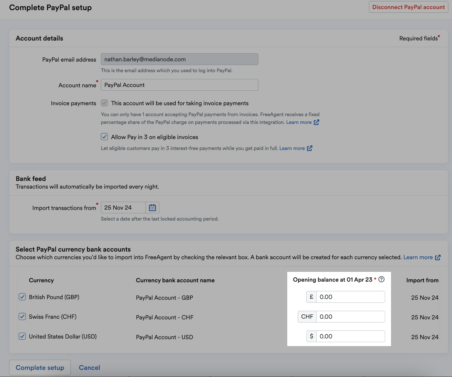Uncheck the British Pound (GBP) currency
452x377 pixels.
tap(22, 297)
